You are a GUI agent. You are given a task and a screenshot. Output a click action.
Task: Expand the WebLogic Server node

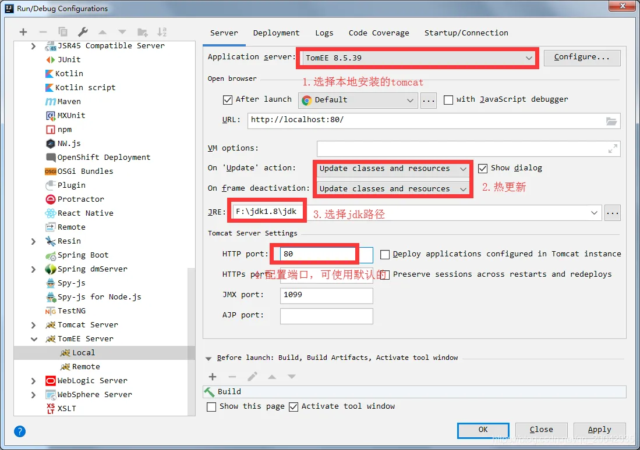(x=33, y=381)
